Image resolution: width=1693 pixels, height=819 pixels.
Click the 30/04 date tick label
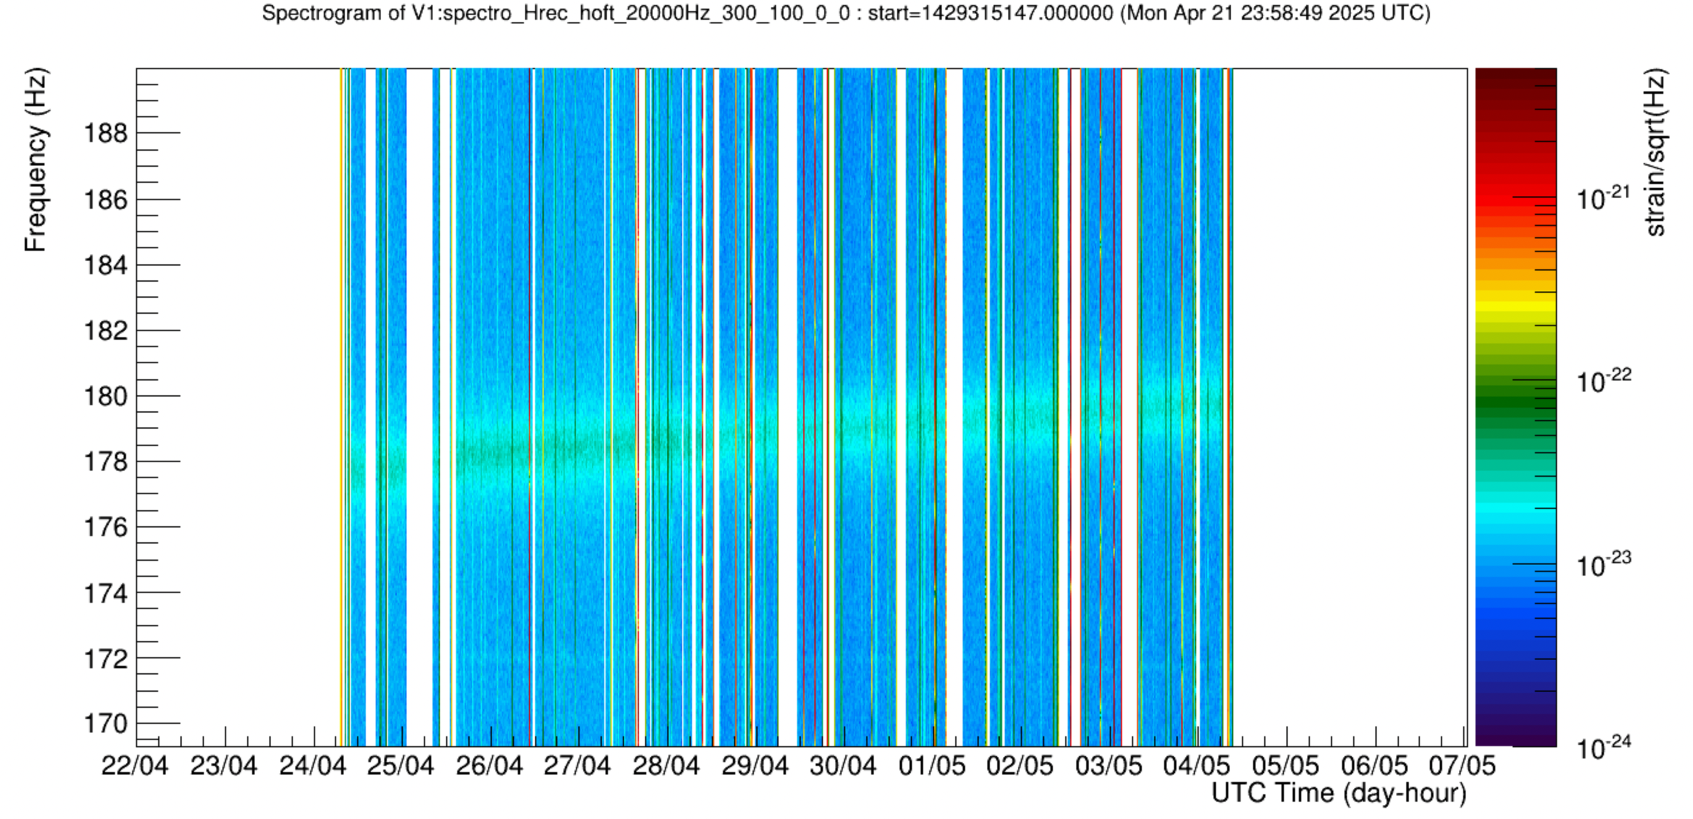pos(843,766)
